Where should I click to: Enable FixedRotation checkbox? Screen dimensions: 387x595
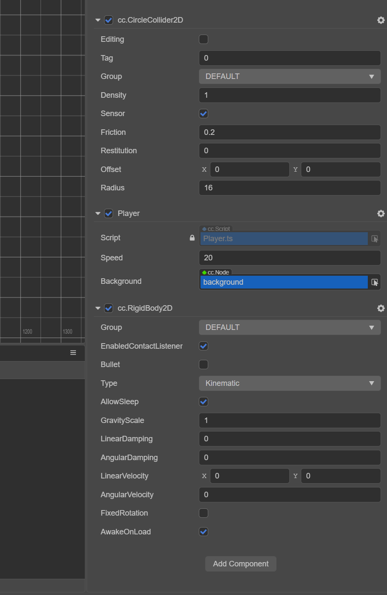[x=204, y=513]
